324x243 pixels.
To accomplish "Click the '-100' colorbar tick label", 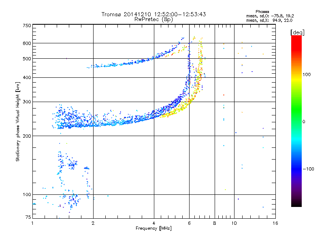I will 308,169.
